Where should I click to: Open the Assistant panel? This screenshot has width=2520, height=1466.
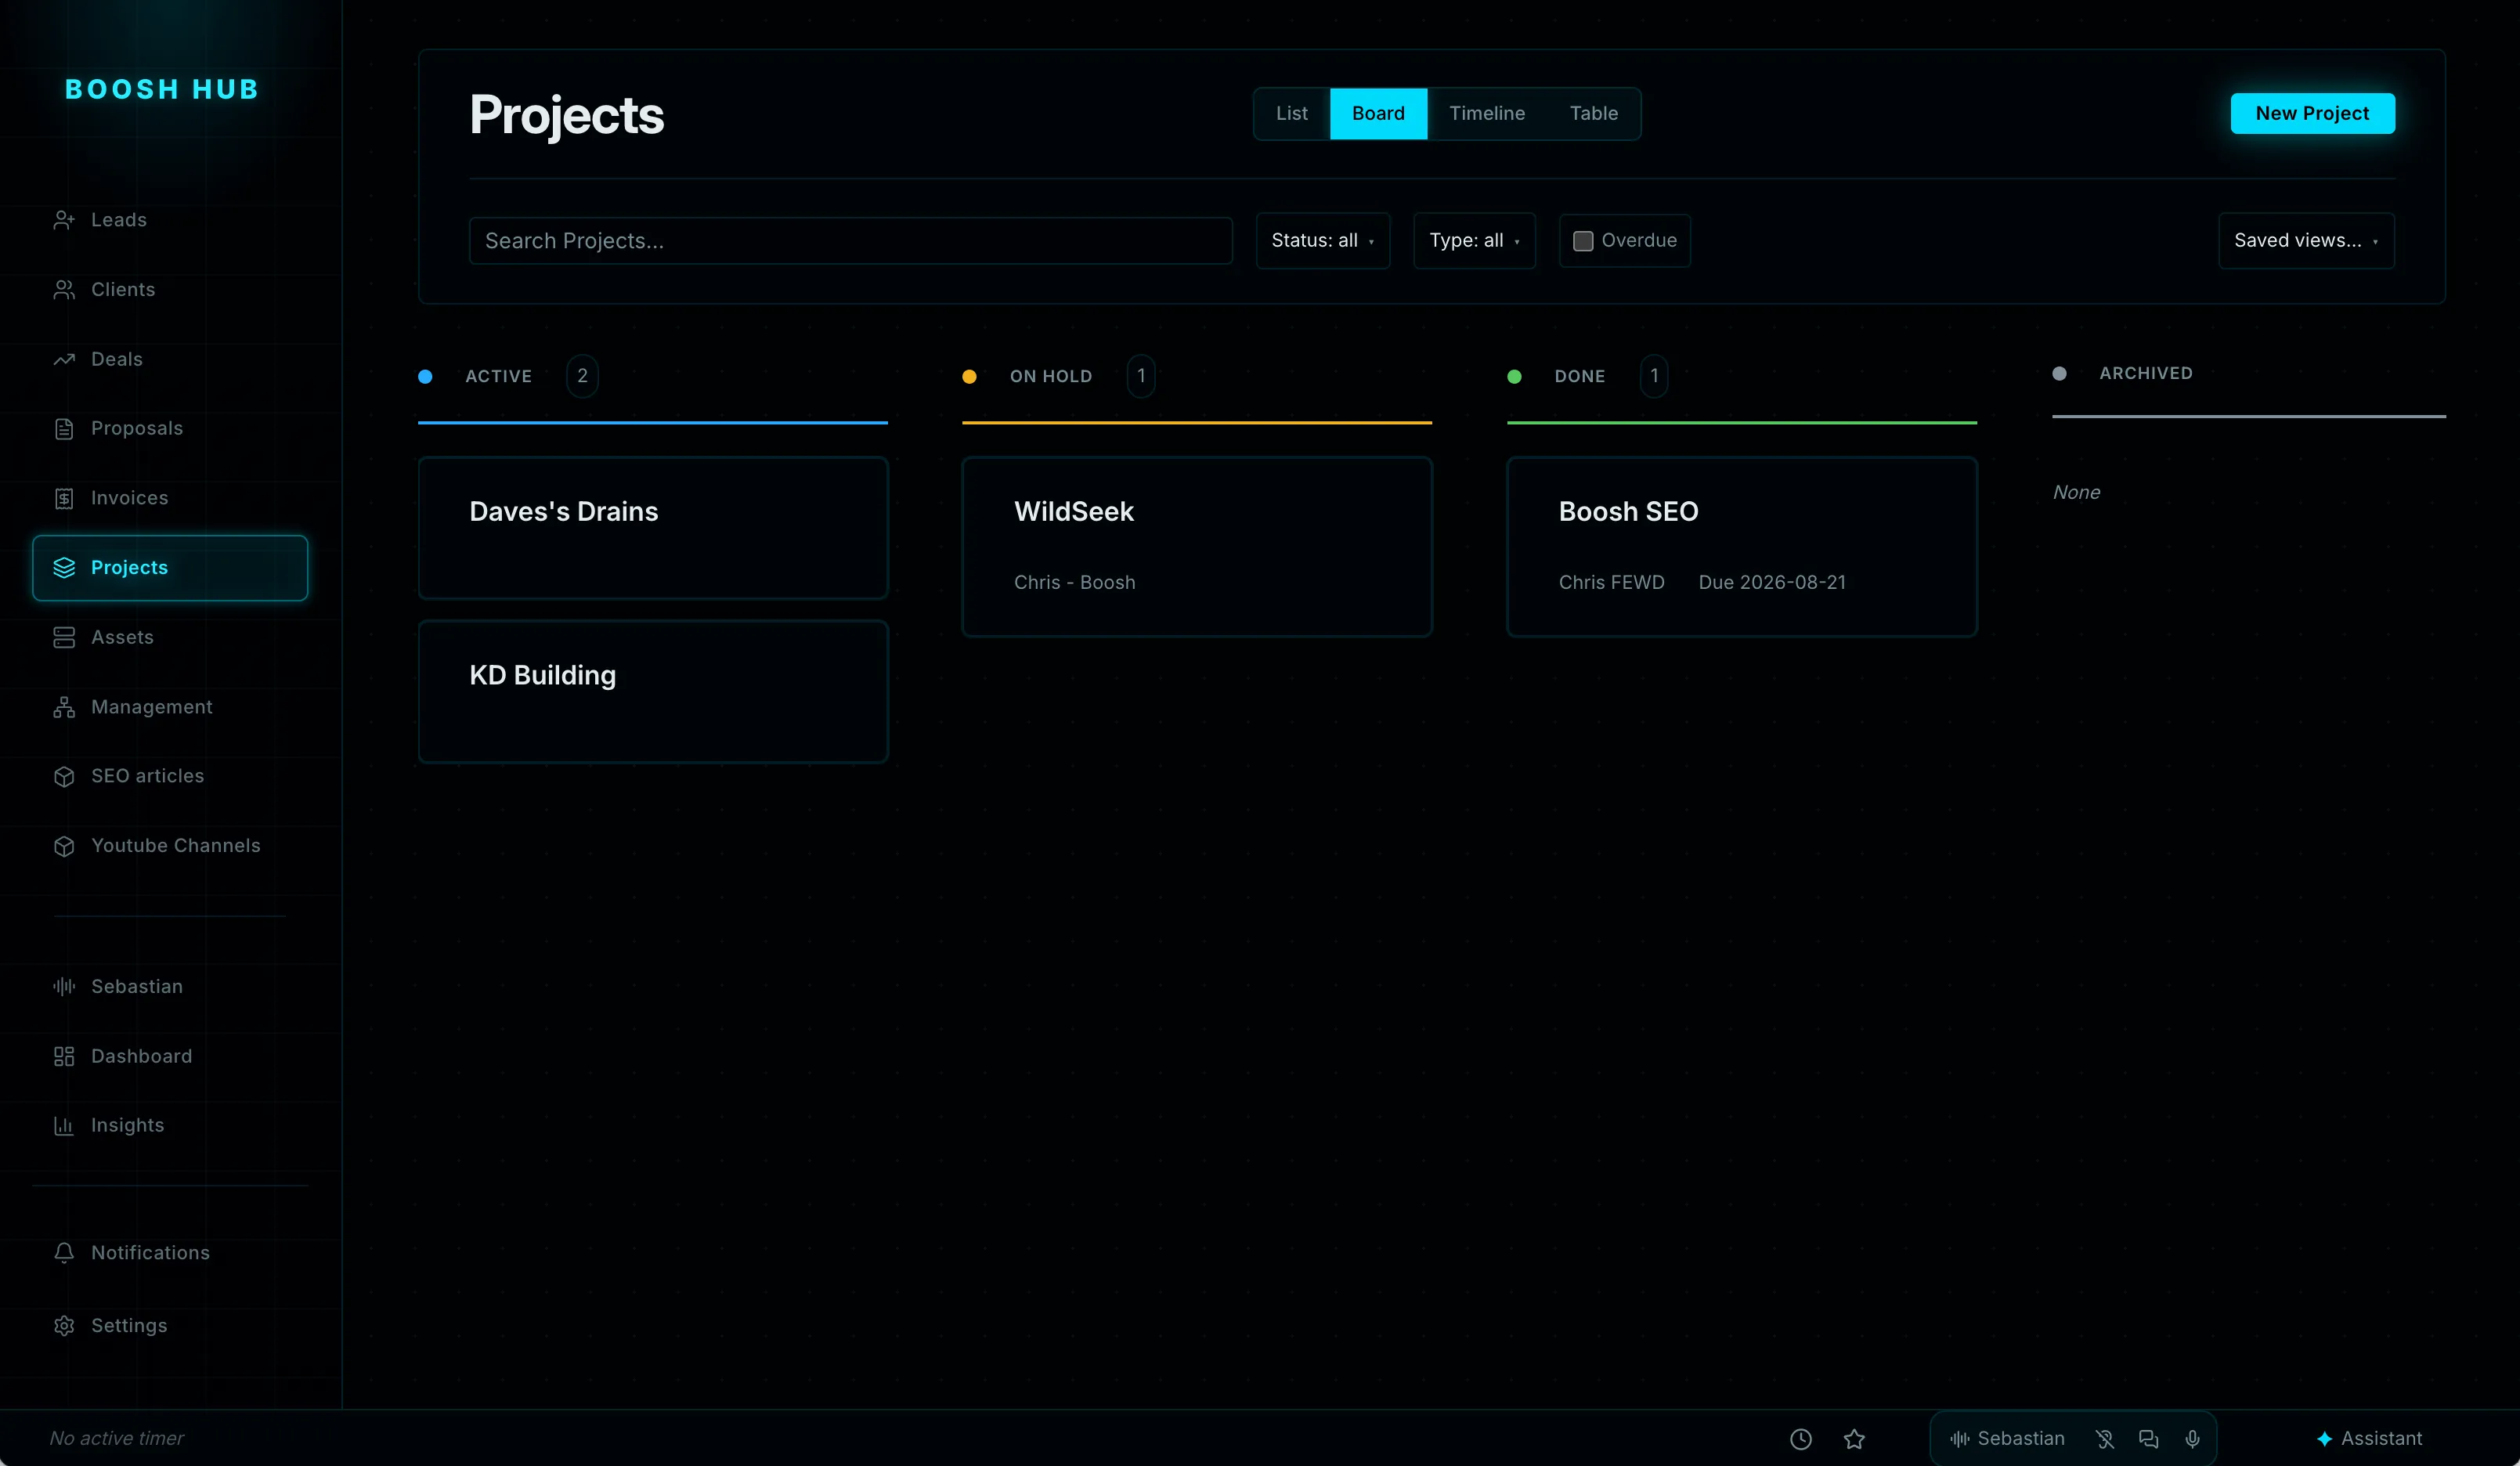point(2369,1439)
